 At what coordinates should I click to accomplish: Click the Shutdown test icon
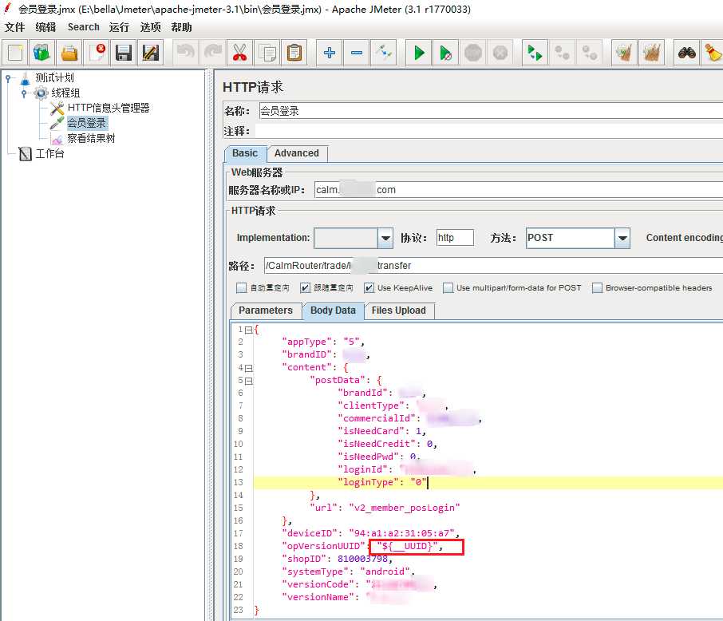[x=500, y=53]
